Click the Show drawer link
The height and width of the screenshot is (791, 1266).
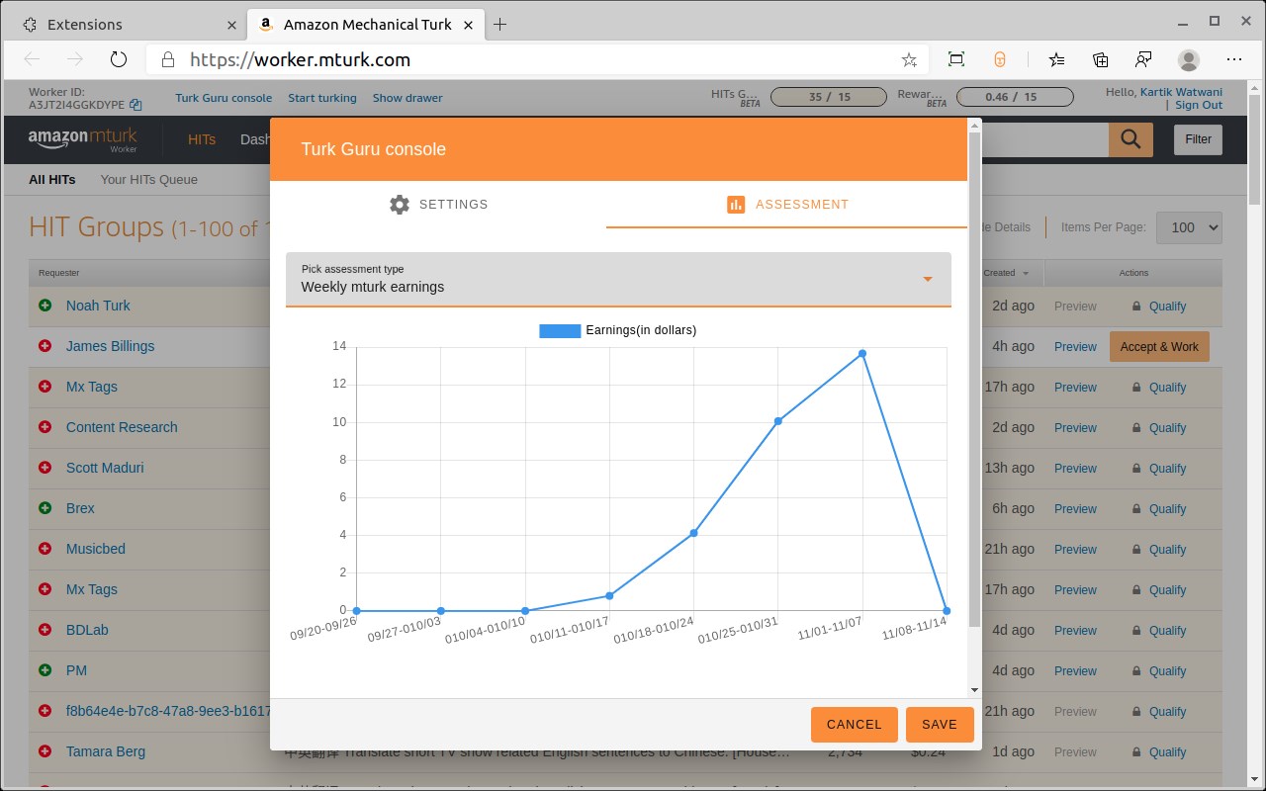407,98
